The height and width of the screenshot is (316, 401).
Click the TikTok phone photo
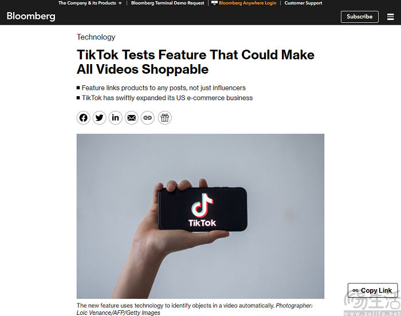pyautogui.click(x=200, y=216)
